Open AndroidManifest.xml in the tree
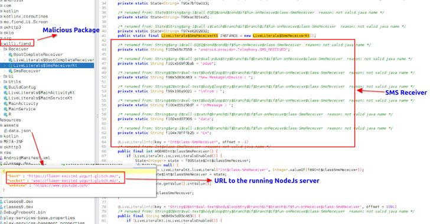Viewport: 430px width, 224px height. [27, 158]
